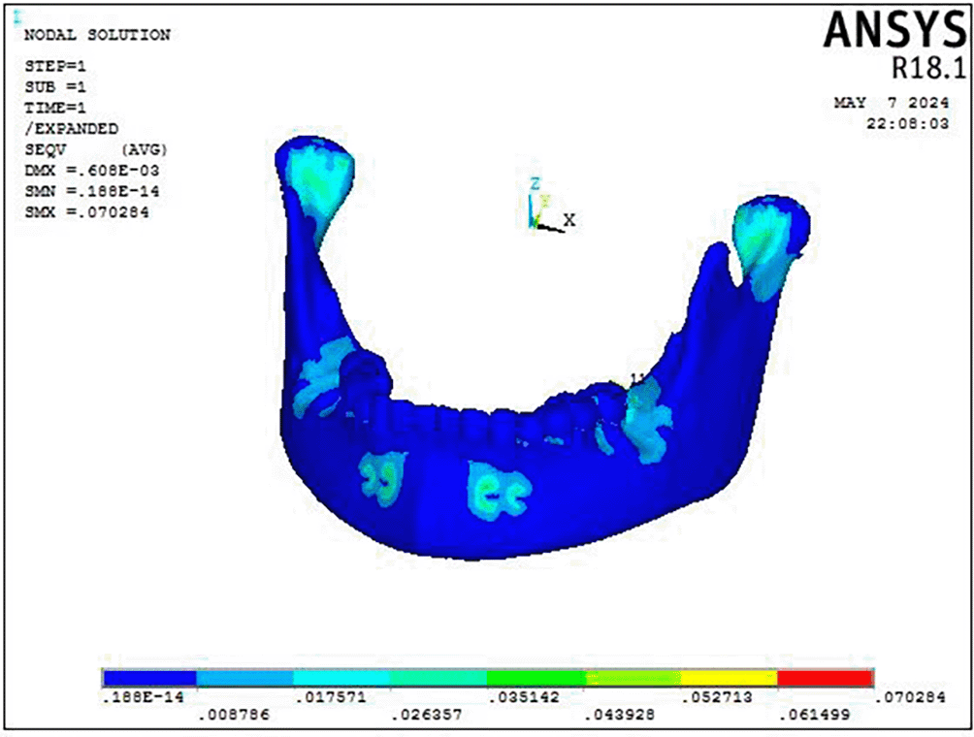This screenshot has width=974, height=737.
Task: Select the yellow legend color band
Action: pos(728,678)
